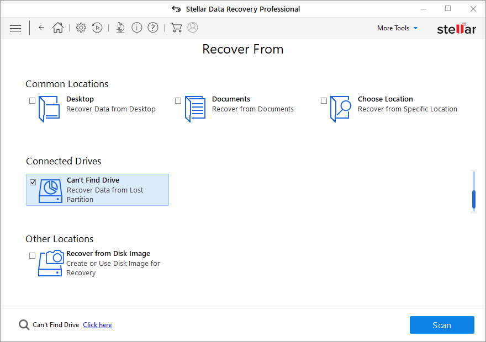Viewport: 486px width, 342px height.
Task: Click the magnifier icon near Can't Find Drive
Action: pyautogui.click(x=24, y=325)
